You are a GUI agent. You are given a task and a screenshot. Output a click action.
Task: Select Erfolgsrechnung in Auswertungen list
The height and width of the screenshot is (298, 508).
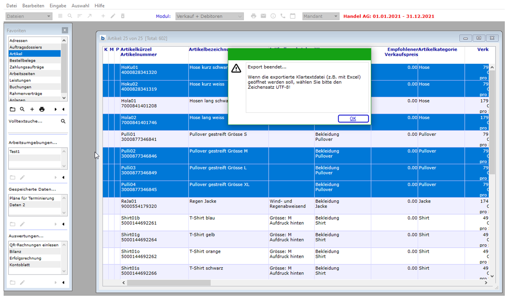pyautogui.click(x=25, y=258)
